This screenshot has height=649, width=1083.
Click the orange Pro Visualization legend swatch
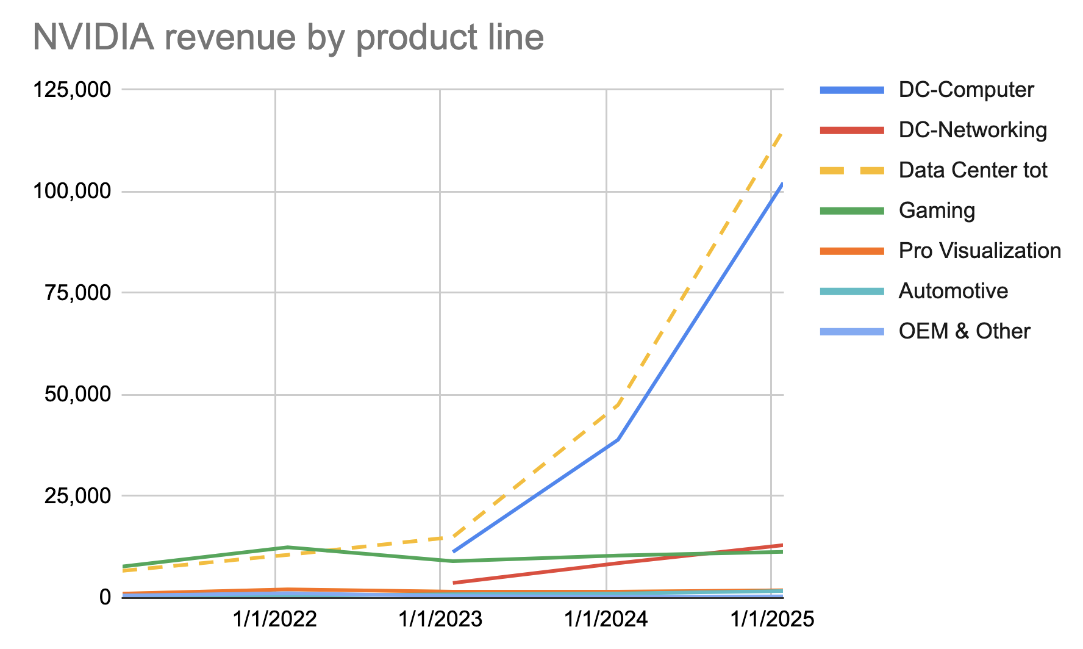[851, 251]
